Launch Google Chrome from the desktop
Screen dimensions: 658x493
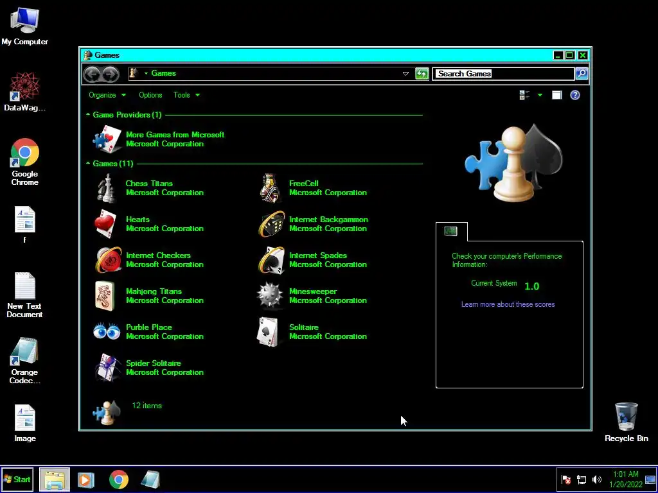[x=25, y=162]
